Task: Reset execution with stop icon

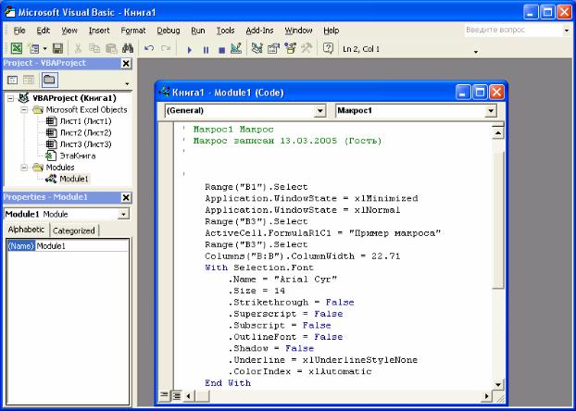Action: click(x=221, y=49)
